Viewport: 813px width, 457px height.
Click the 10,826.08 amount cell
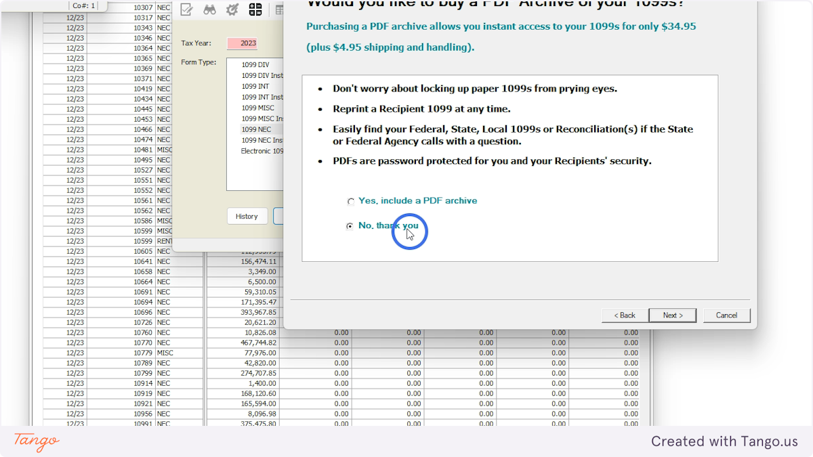click(x=243, y=332)
